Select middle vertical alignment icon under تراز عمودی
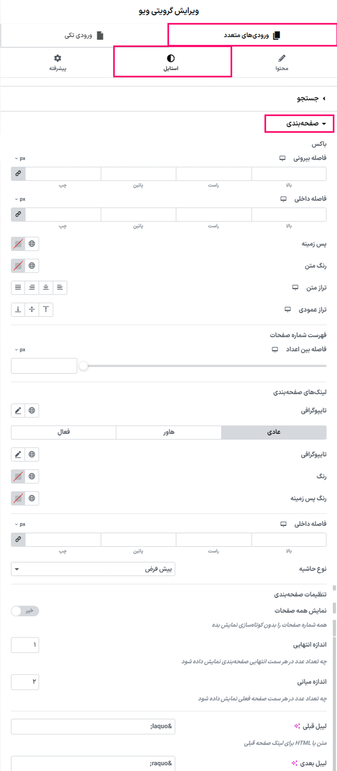This screenshot has width=337, height=771. [32, 309]
